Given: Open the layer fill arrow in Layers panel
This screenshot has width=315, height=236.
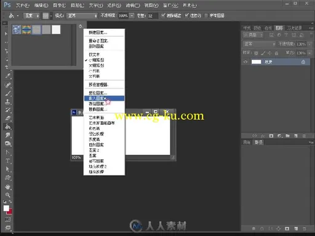Looking at the screenshot, I should coord(309,53).
